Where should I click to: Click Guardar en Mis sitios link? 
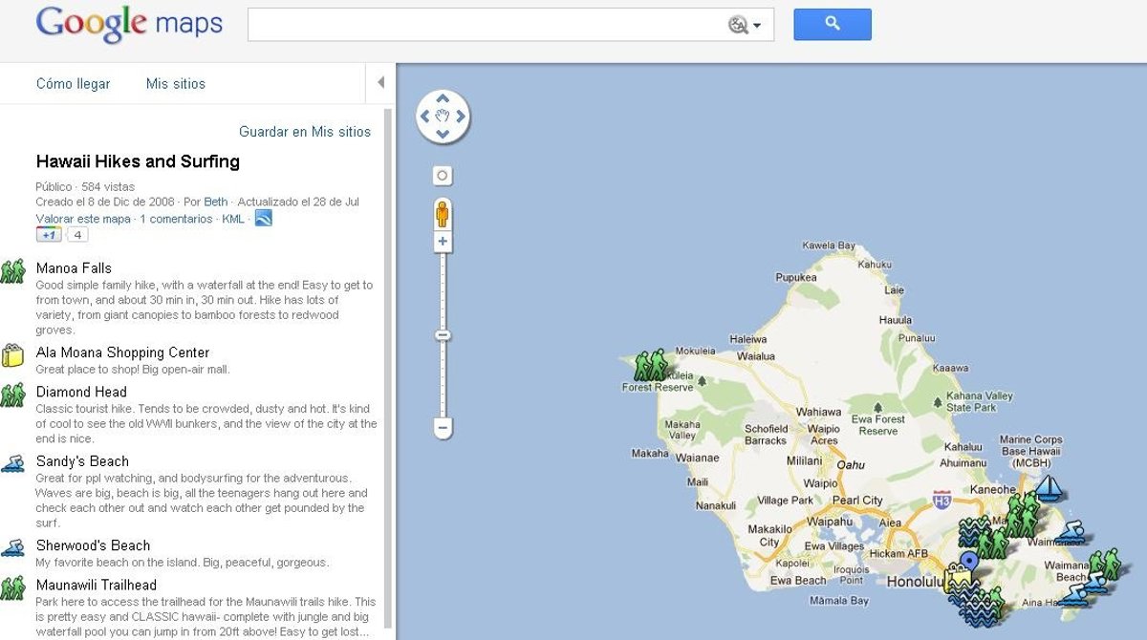point(304,132)
